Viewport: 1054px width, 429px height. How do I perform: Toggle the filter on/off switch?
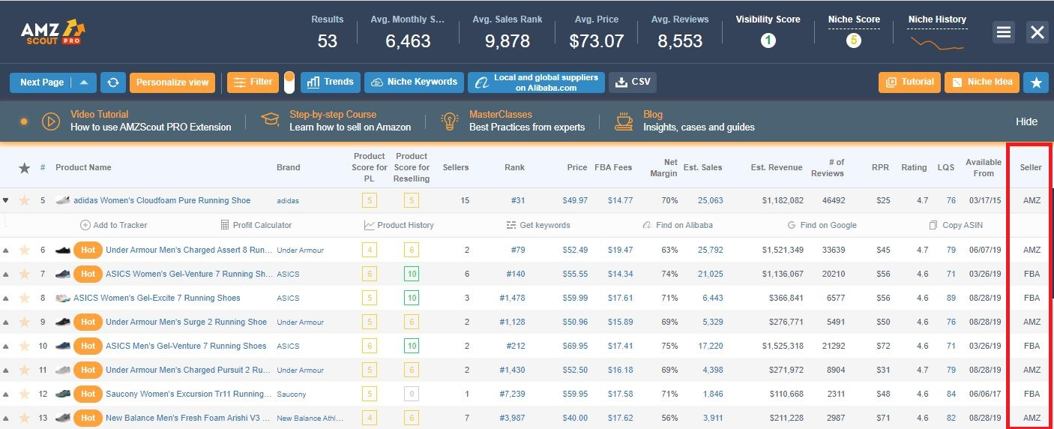pyautogui.click(x=289, y=82)
